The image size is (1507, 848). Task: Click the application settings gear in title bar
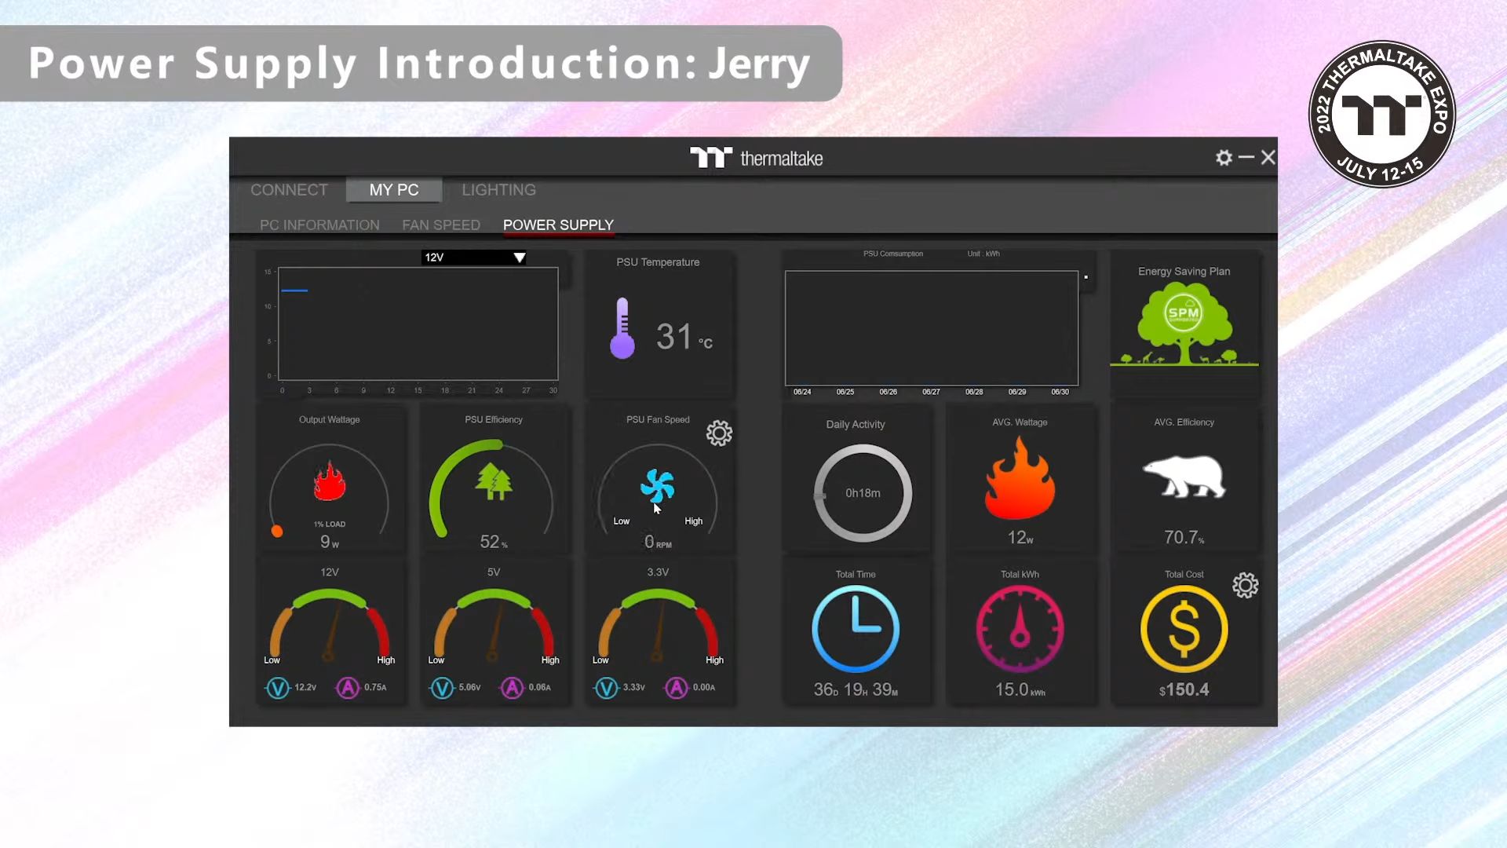point(1224,158)
